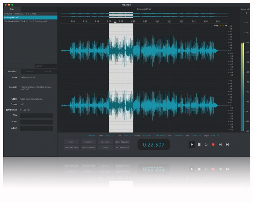Click the Amp dB value field
This screenshot has height=203, width=253.
point(222,26)
